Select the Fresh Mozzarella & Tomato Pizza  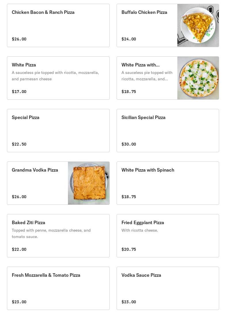pyautogui.click(x=58, y=288)
